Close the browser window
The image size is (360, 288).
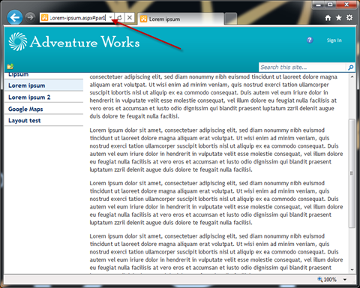346,4
